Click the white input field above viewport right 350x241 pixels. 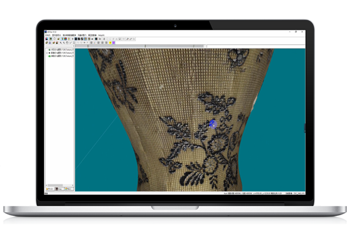pos(256,46)
